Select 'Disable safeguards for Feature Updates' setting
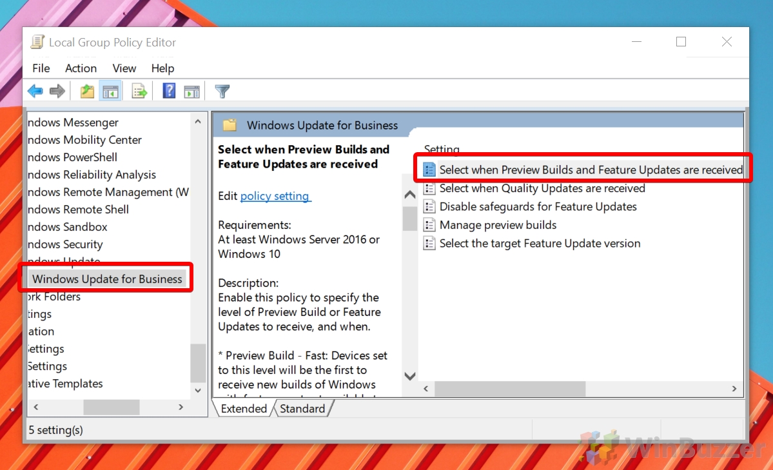Image resolution: width=773 pixels, height=470 pixels. [538, 207]
